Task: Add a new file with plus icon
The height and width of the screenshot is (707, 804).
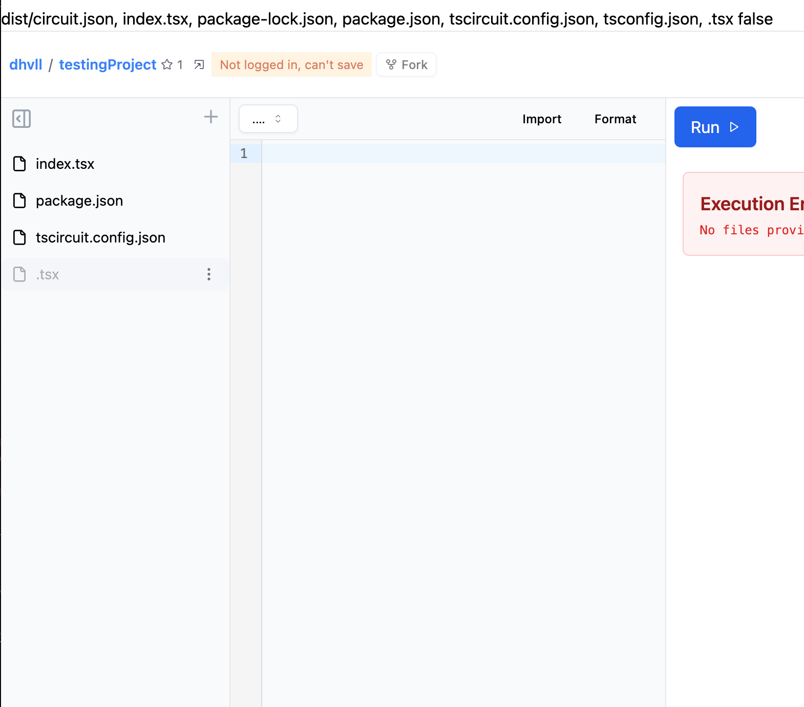Action: point(210,117)
